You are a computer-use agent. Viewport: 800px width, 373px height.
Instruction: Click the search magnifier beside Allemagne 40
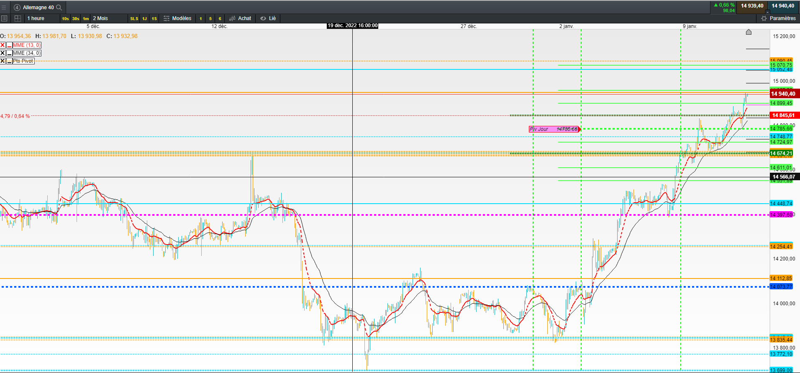click(59, 8)
